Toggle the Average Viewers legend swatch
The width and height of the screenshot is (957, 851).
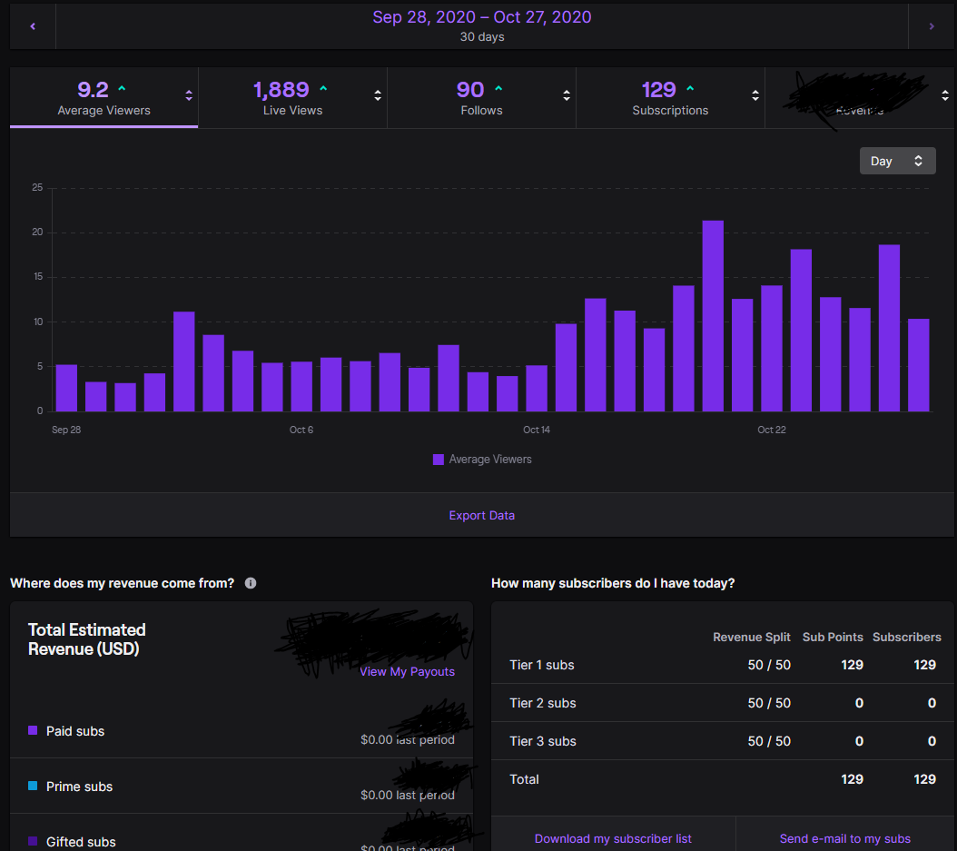(x=439, y=460)
